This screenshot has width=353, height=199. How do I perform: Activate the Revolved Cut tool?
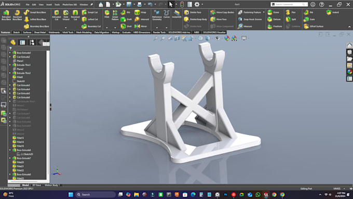coord(75,15)
